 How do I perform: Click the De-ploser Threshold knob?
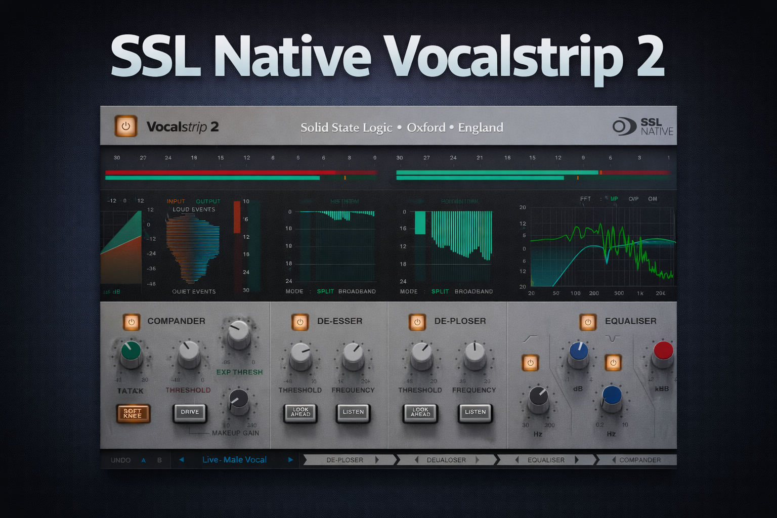point(421,355)
